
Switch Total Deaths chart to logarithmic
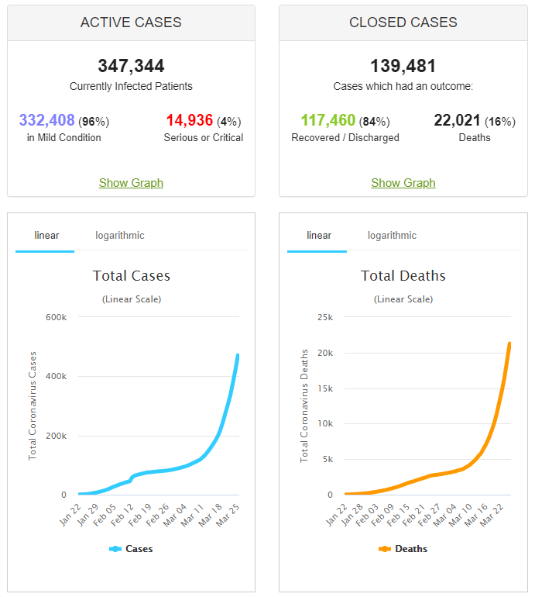coord(392,236)
